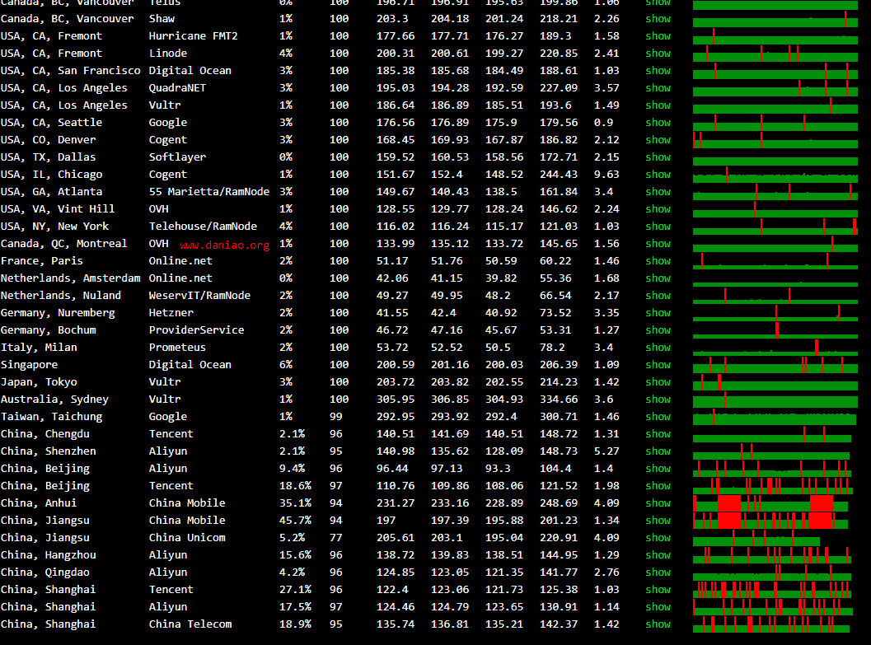Select the Shanghai China Telecom graph

pyautogui.click(x=771, y=624)
